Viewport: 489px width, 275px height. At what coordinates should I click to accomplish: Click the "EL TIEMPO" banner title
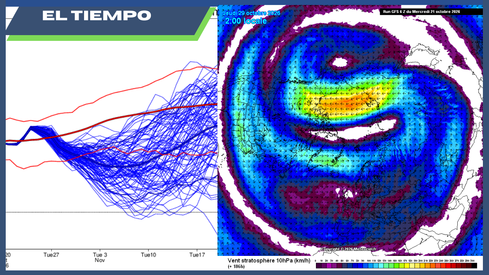(97, 16)
